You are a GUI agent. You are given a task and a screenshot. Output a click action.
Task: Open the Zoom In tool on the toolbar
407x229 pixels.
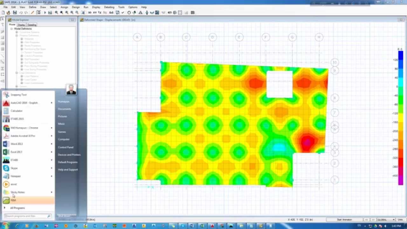(x=72, y=13)
